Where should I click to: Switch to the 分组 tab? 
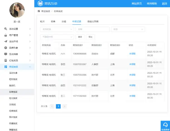coord(64,22)
